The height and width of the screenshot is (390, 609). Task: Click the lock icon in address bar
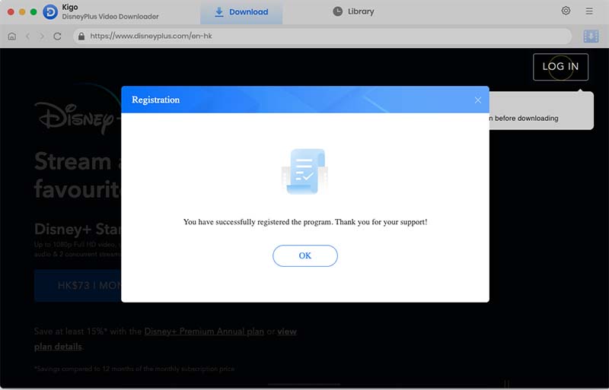(x=81, y=36)
